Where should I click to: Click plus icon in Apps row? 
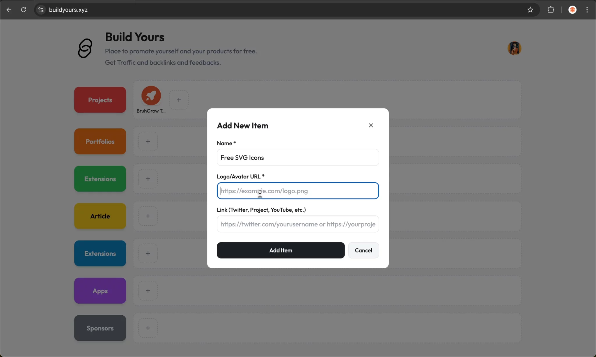click(148, 291)
